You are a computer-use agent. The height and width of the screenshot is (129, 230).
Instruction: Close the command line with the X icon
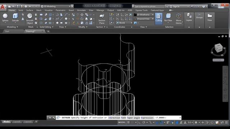pyautogui.click(x=50, y=118)
